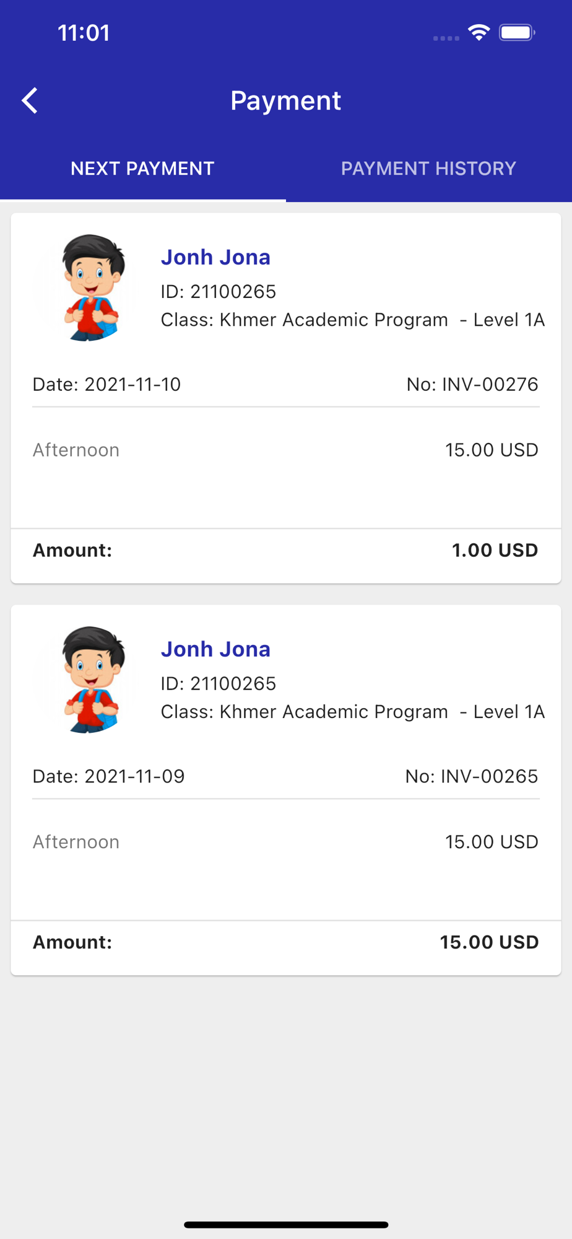Open Jonh Jona name in first card
572x1239 pixels.
coord(215,257)
